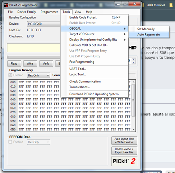Minimize the PICkit 2 Programmer window
This screenshot has width=175, height=173.
tap(118, 4)
